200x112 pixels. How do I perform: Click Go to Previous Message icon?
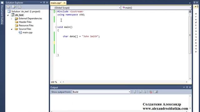pyautogui.click(x=141, y=92)
